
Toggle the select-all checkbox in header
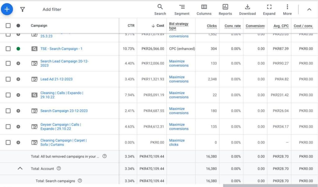click(8, 26)
